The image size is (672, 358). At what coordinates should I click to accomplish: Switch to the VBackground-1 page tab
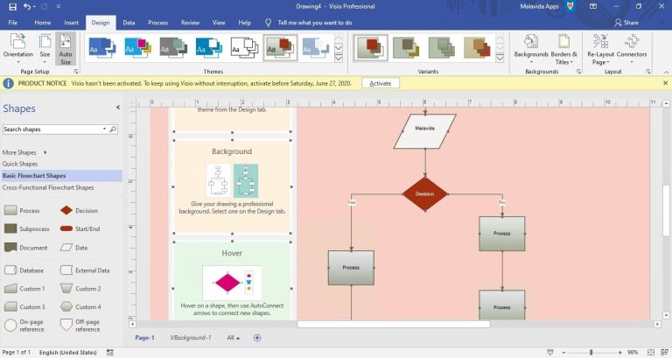[190, 337]
